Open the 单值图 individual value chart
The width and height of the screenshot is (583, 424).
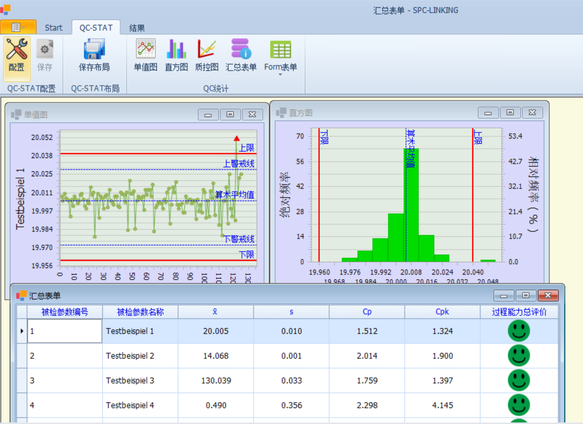point(145,55)
